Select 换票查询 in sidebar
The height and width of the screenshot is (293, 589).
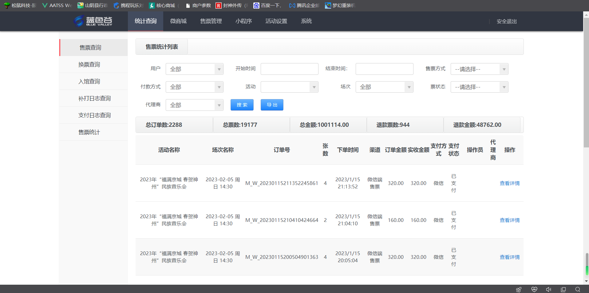93,64
